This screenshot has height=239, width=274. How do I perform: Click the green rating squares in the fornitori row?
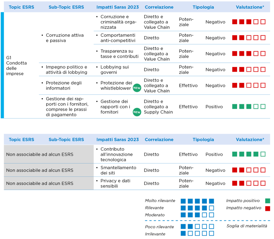click(249, 107)
